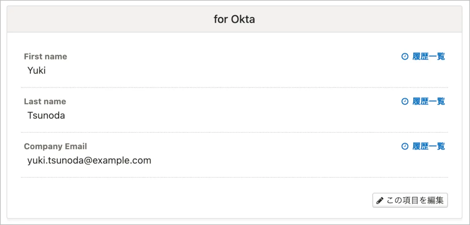Open 履歴一覧 for First name
The height and width of the screenshot is (225, 470).
coord(428,57)
